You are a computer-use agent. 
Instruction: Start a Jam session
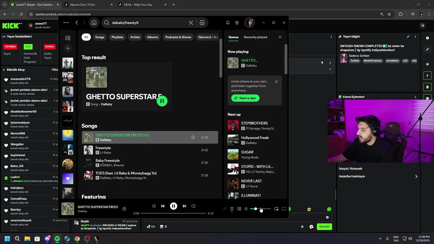tap(245, 98)
